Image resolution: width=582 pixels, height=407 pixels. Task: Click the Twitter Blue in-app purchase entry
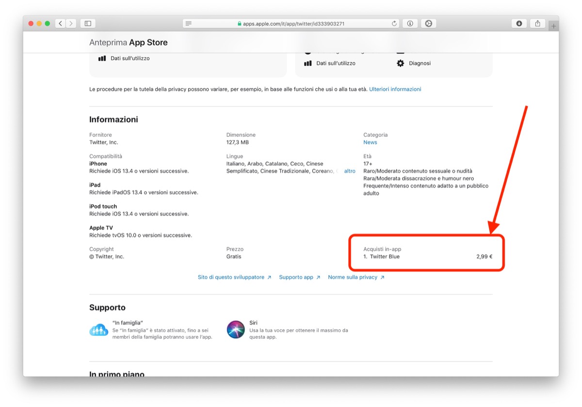pyautogui.click(x=382, y=257)
